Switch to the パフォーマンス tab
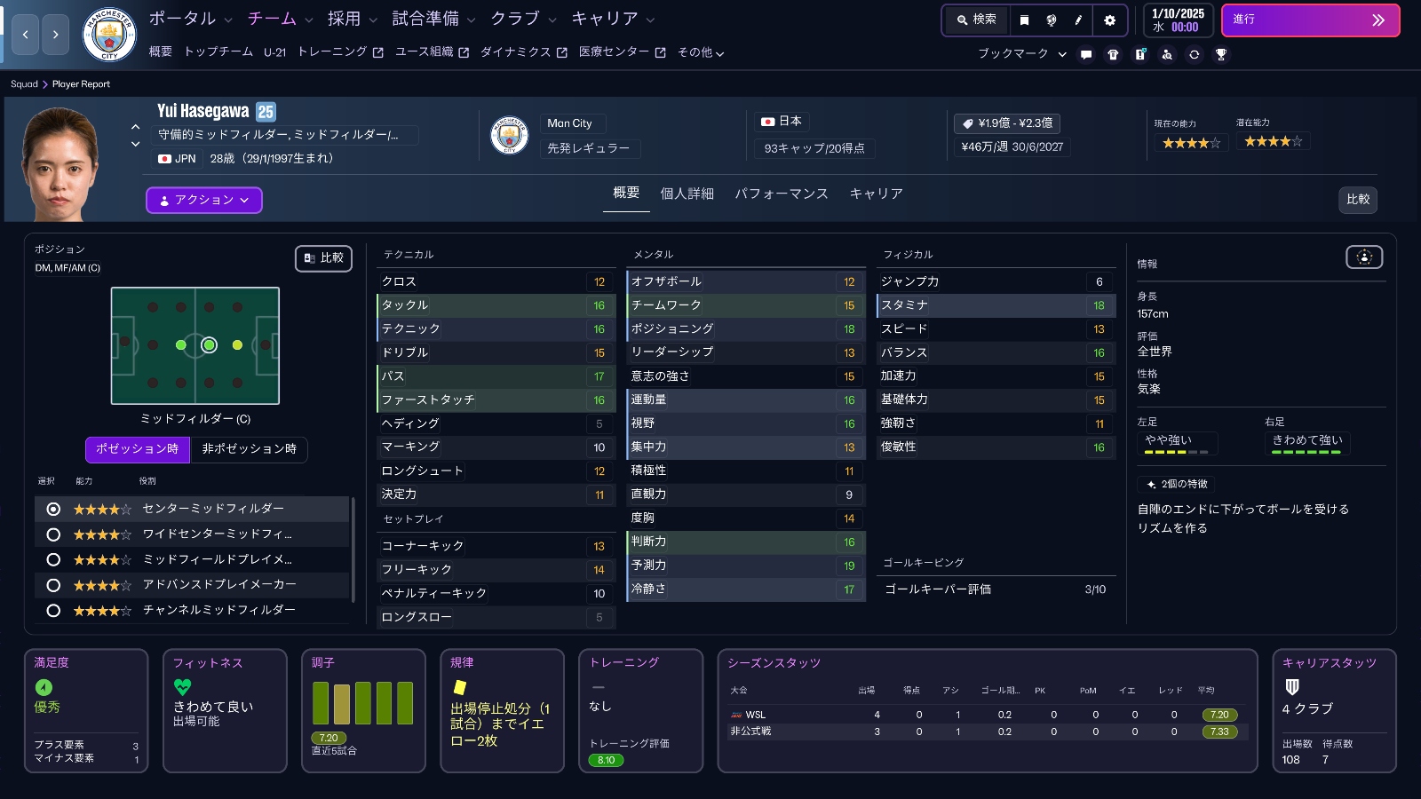Viewport: 1421px width, 799px height. [x=782, y=193]
